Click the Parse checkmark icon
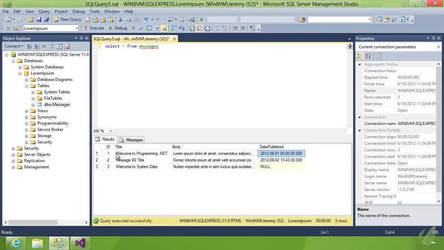The width and height of the screenshot is (444, 250). (141, 28)
